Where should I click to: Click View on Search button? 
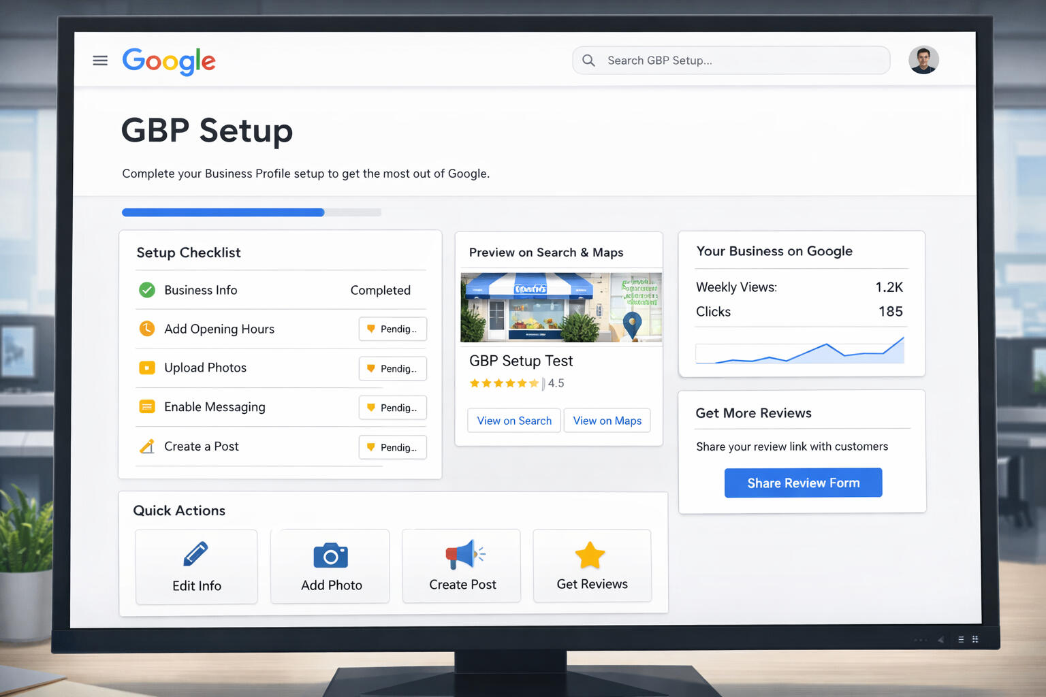click(x=514, y=421)
